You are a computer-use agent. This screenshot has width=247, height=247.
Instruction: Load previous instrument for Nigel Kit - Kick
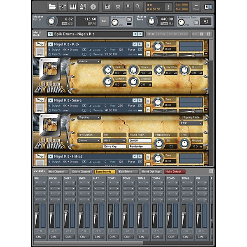[x=135, y=44]
